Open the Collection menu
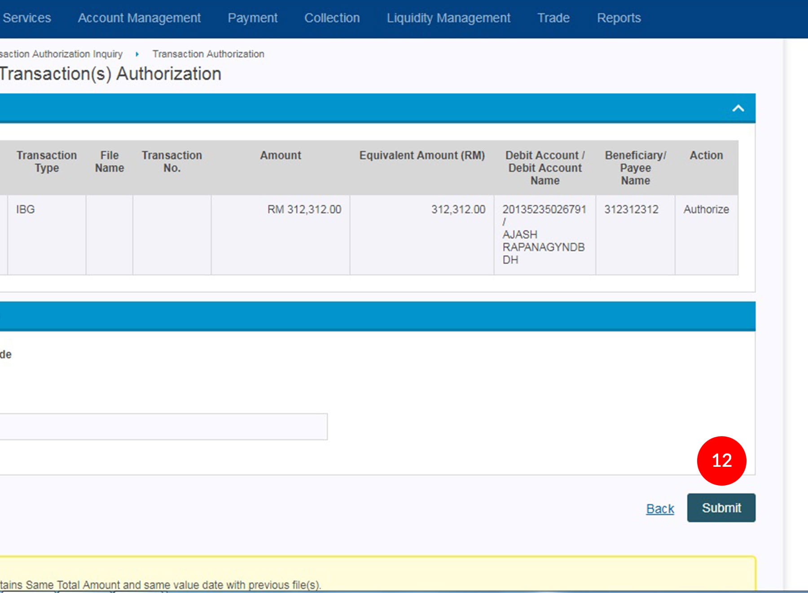Viewport: 808px width, 593px height. pos(332,18)
